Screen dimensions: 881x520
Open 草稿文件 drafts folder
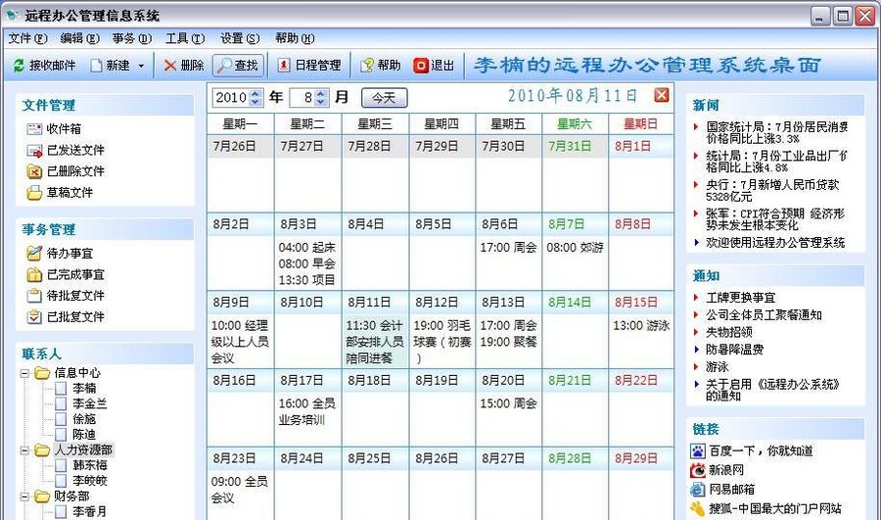point(60,192)
